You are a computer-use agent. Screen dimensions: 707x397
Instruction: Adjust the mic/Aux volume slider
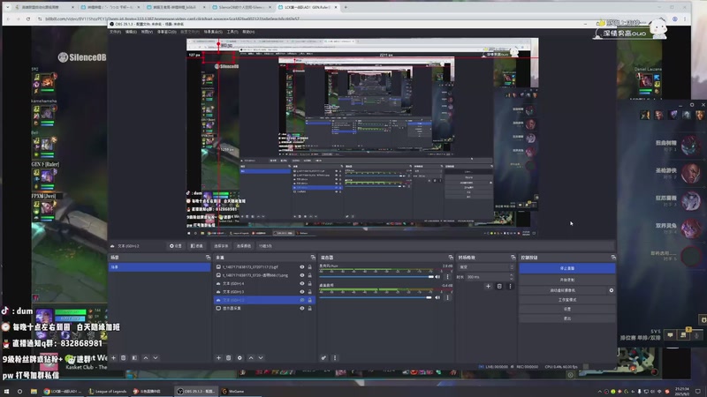pos(376,277)
